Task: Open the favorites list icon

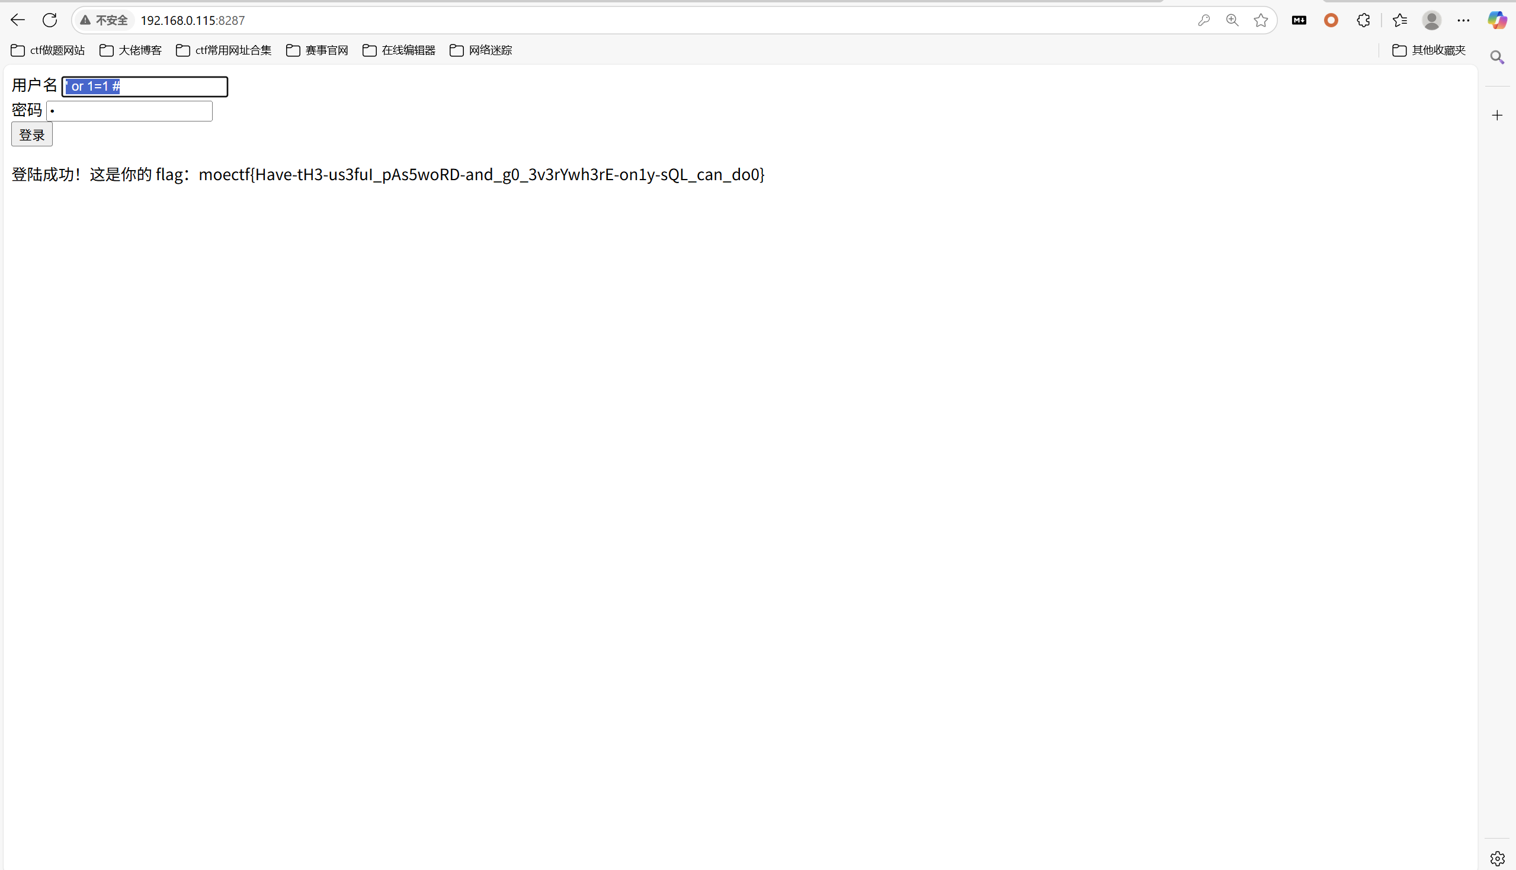Action: coord(1399,20)
